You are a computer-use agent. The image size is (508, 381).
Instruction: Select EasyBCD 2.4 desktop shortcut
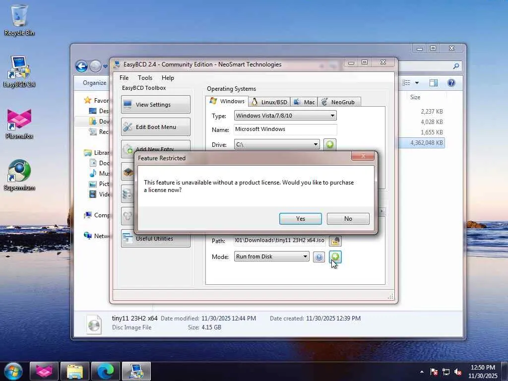click(x=19, y=71)
